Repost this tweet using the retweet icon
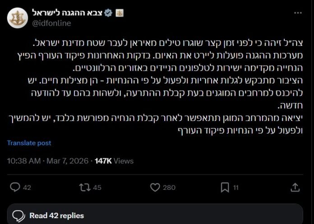 84,187
